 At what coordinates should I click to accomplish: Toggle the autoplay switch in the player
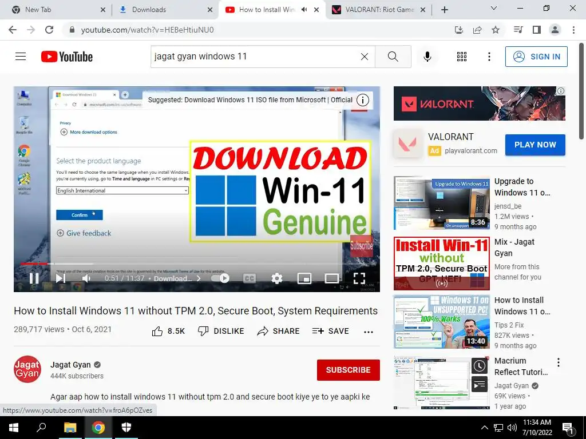(x=220, y=278)
